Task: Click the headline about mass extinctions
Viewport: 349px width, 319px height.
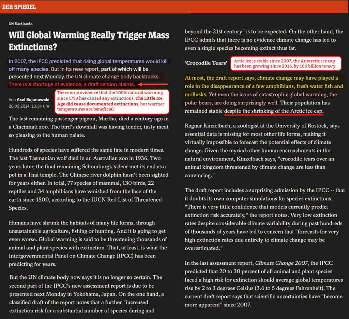Action: point(89,41)
